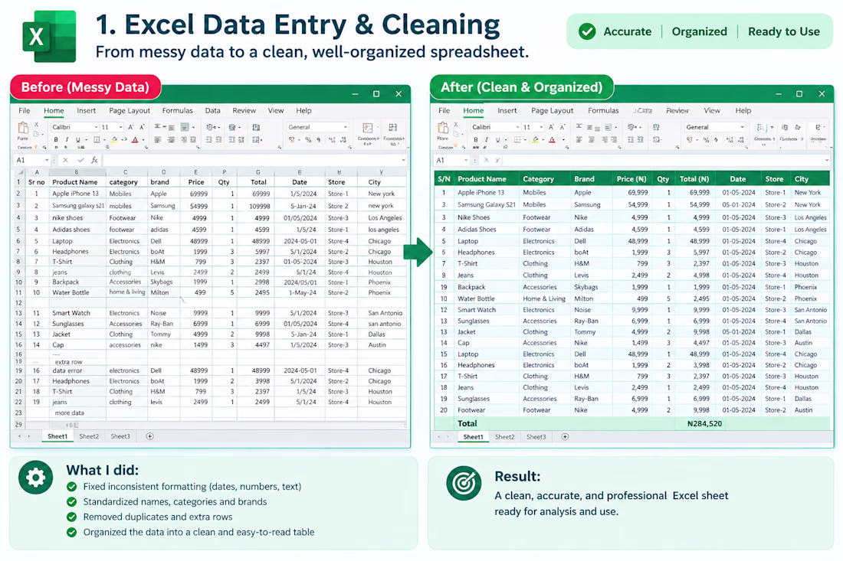Screen dimensions: 843x561
Task: Add new sheet in After window
Action: tap(565, 437)
